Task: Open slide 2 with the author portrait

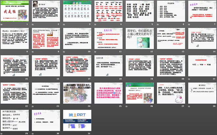Action: (x=46, y=12)
